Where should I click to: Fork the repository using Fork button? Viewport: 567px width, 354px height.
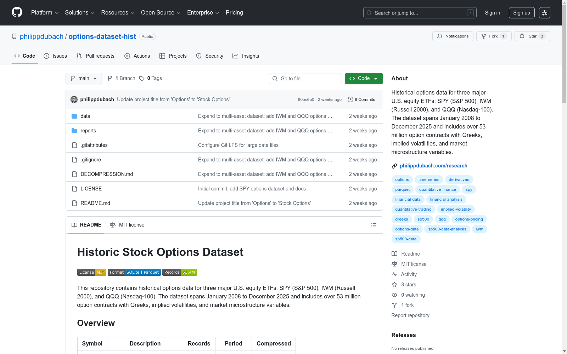coord(494,36)
